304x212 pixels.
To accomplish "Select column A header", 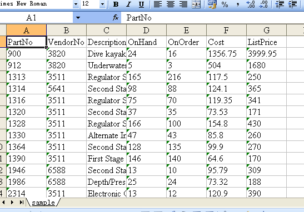I will (x=26, y=30).
